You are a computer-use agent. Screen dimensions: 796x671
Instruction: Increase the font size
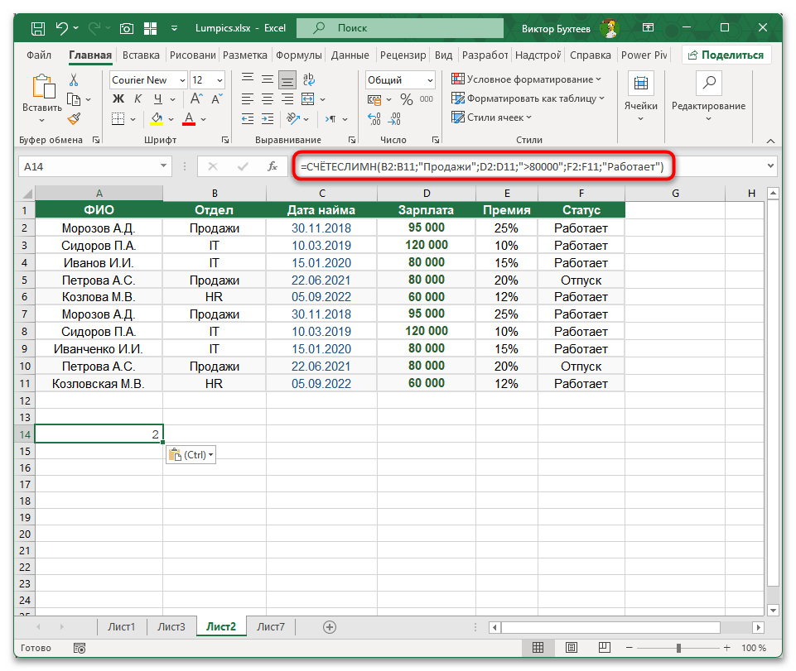[196, 99]
